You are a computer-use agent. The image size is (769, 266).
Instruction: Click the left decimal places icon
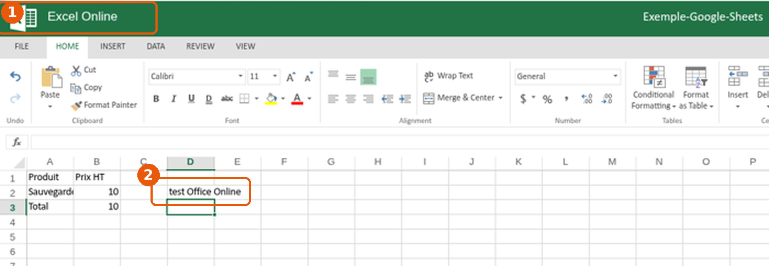coord(586,99)
